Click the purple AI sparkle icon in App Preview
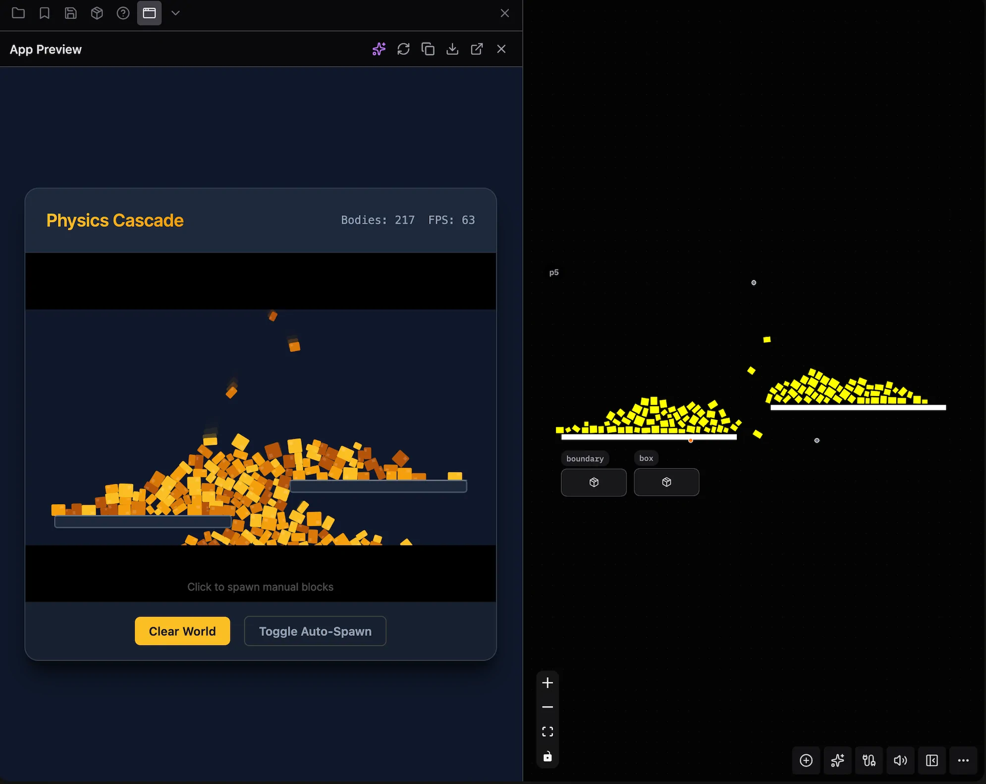986x784 pixels. 379,49
